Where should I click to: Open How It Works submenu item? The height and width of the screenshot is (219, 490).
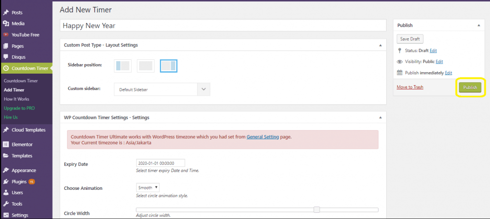pos(17,99)
